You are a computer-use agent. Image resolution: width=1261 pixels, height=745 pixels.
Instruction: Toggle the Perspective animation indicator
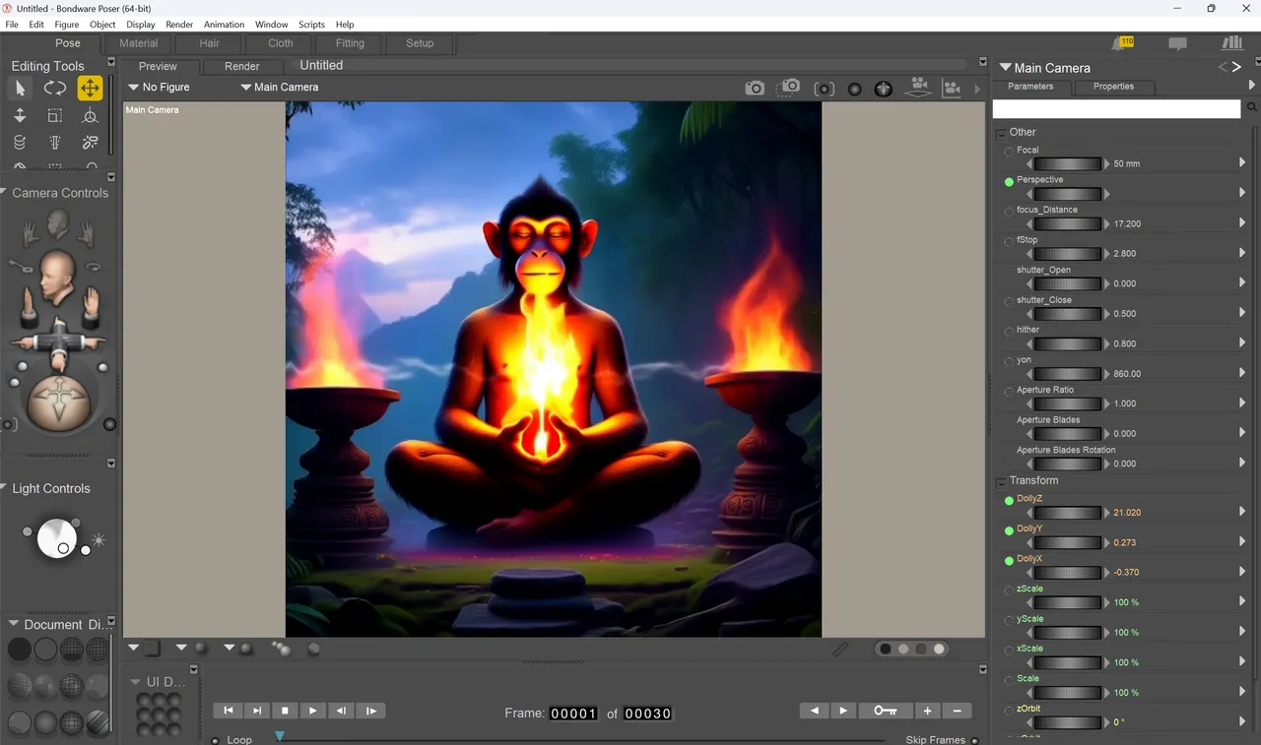point(1009,181)
